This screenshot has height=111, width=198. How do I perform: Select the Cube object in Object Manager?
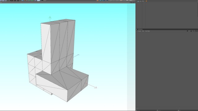point(140,1)
